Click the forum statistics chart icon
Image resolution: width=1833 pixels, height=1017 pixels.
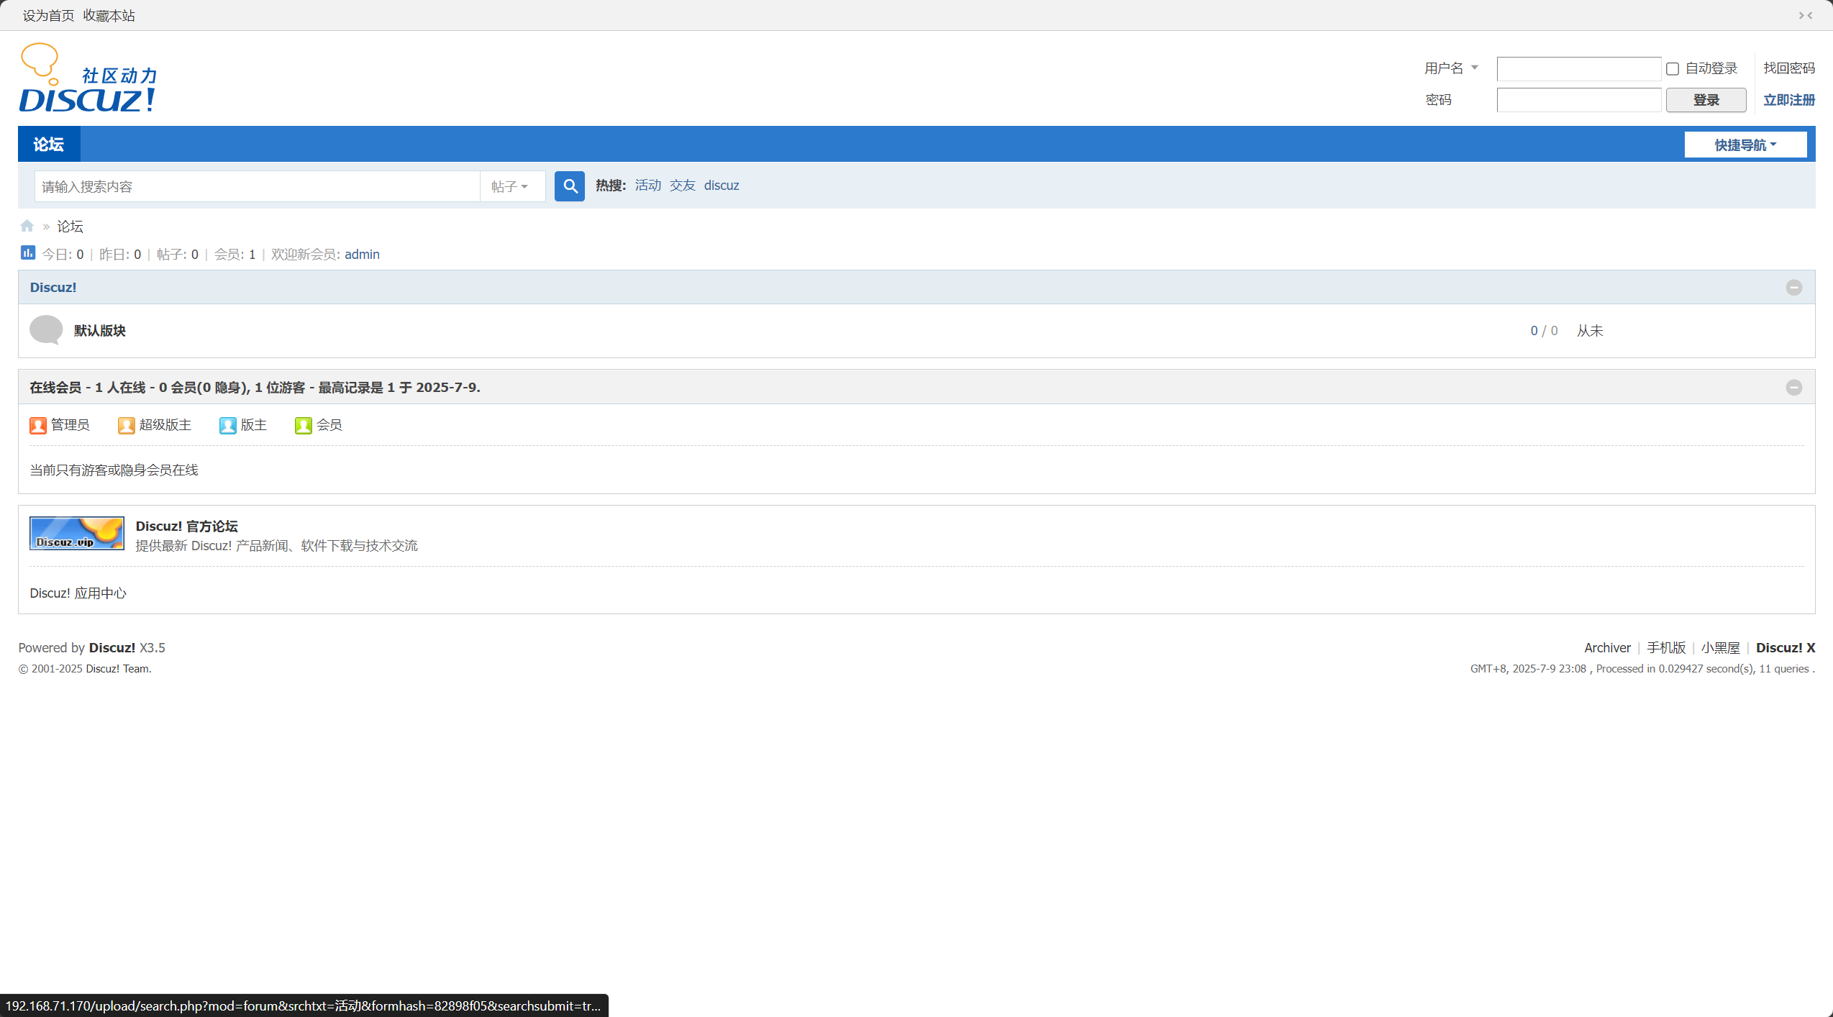pyautogui.click(x=28, y=252)
